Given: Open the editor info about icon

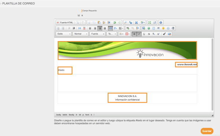Looking at the screenshot, I should [x=161, y=22].
